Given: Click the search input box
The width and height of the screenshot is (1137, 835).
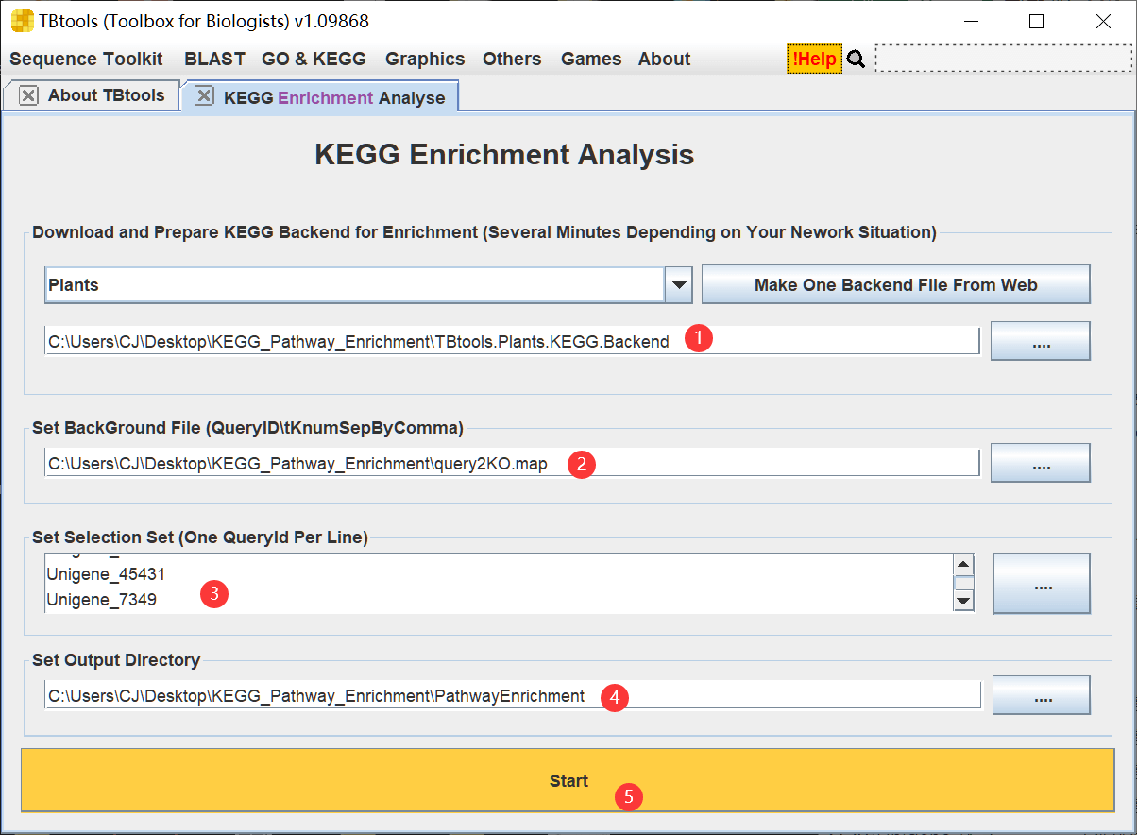Looking at the screenshot, I should (x=1003, y=59).
